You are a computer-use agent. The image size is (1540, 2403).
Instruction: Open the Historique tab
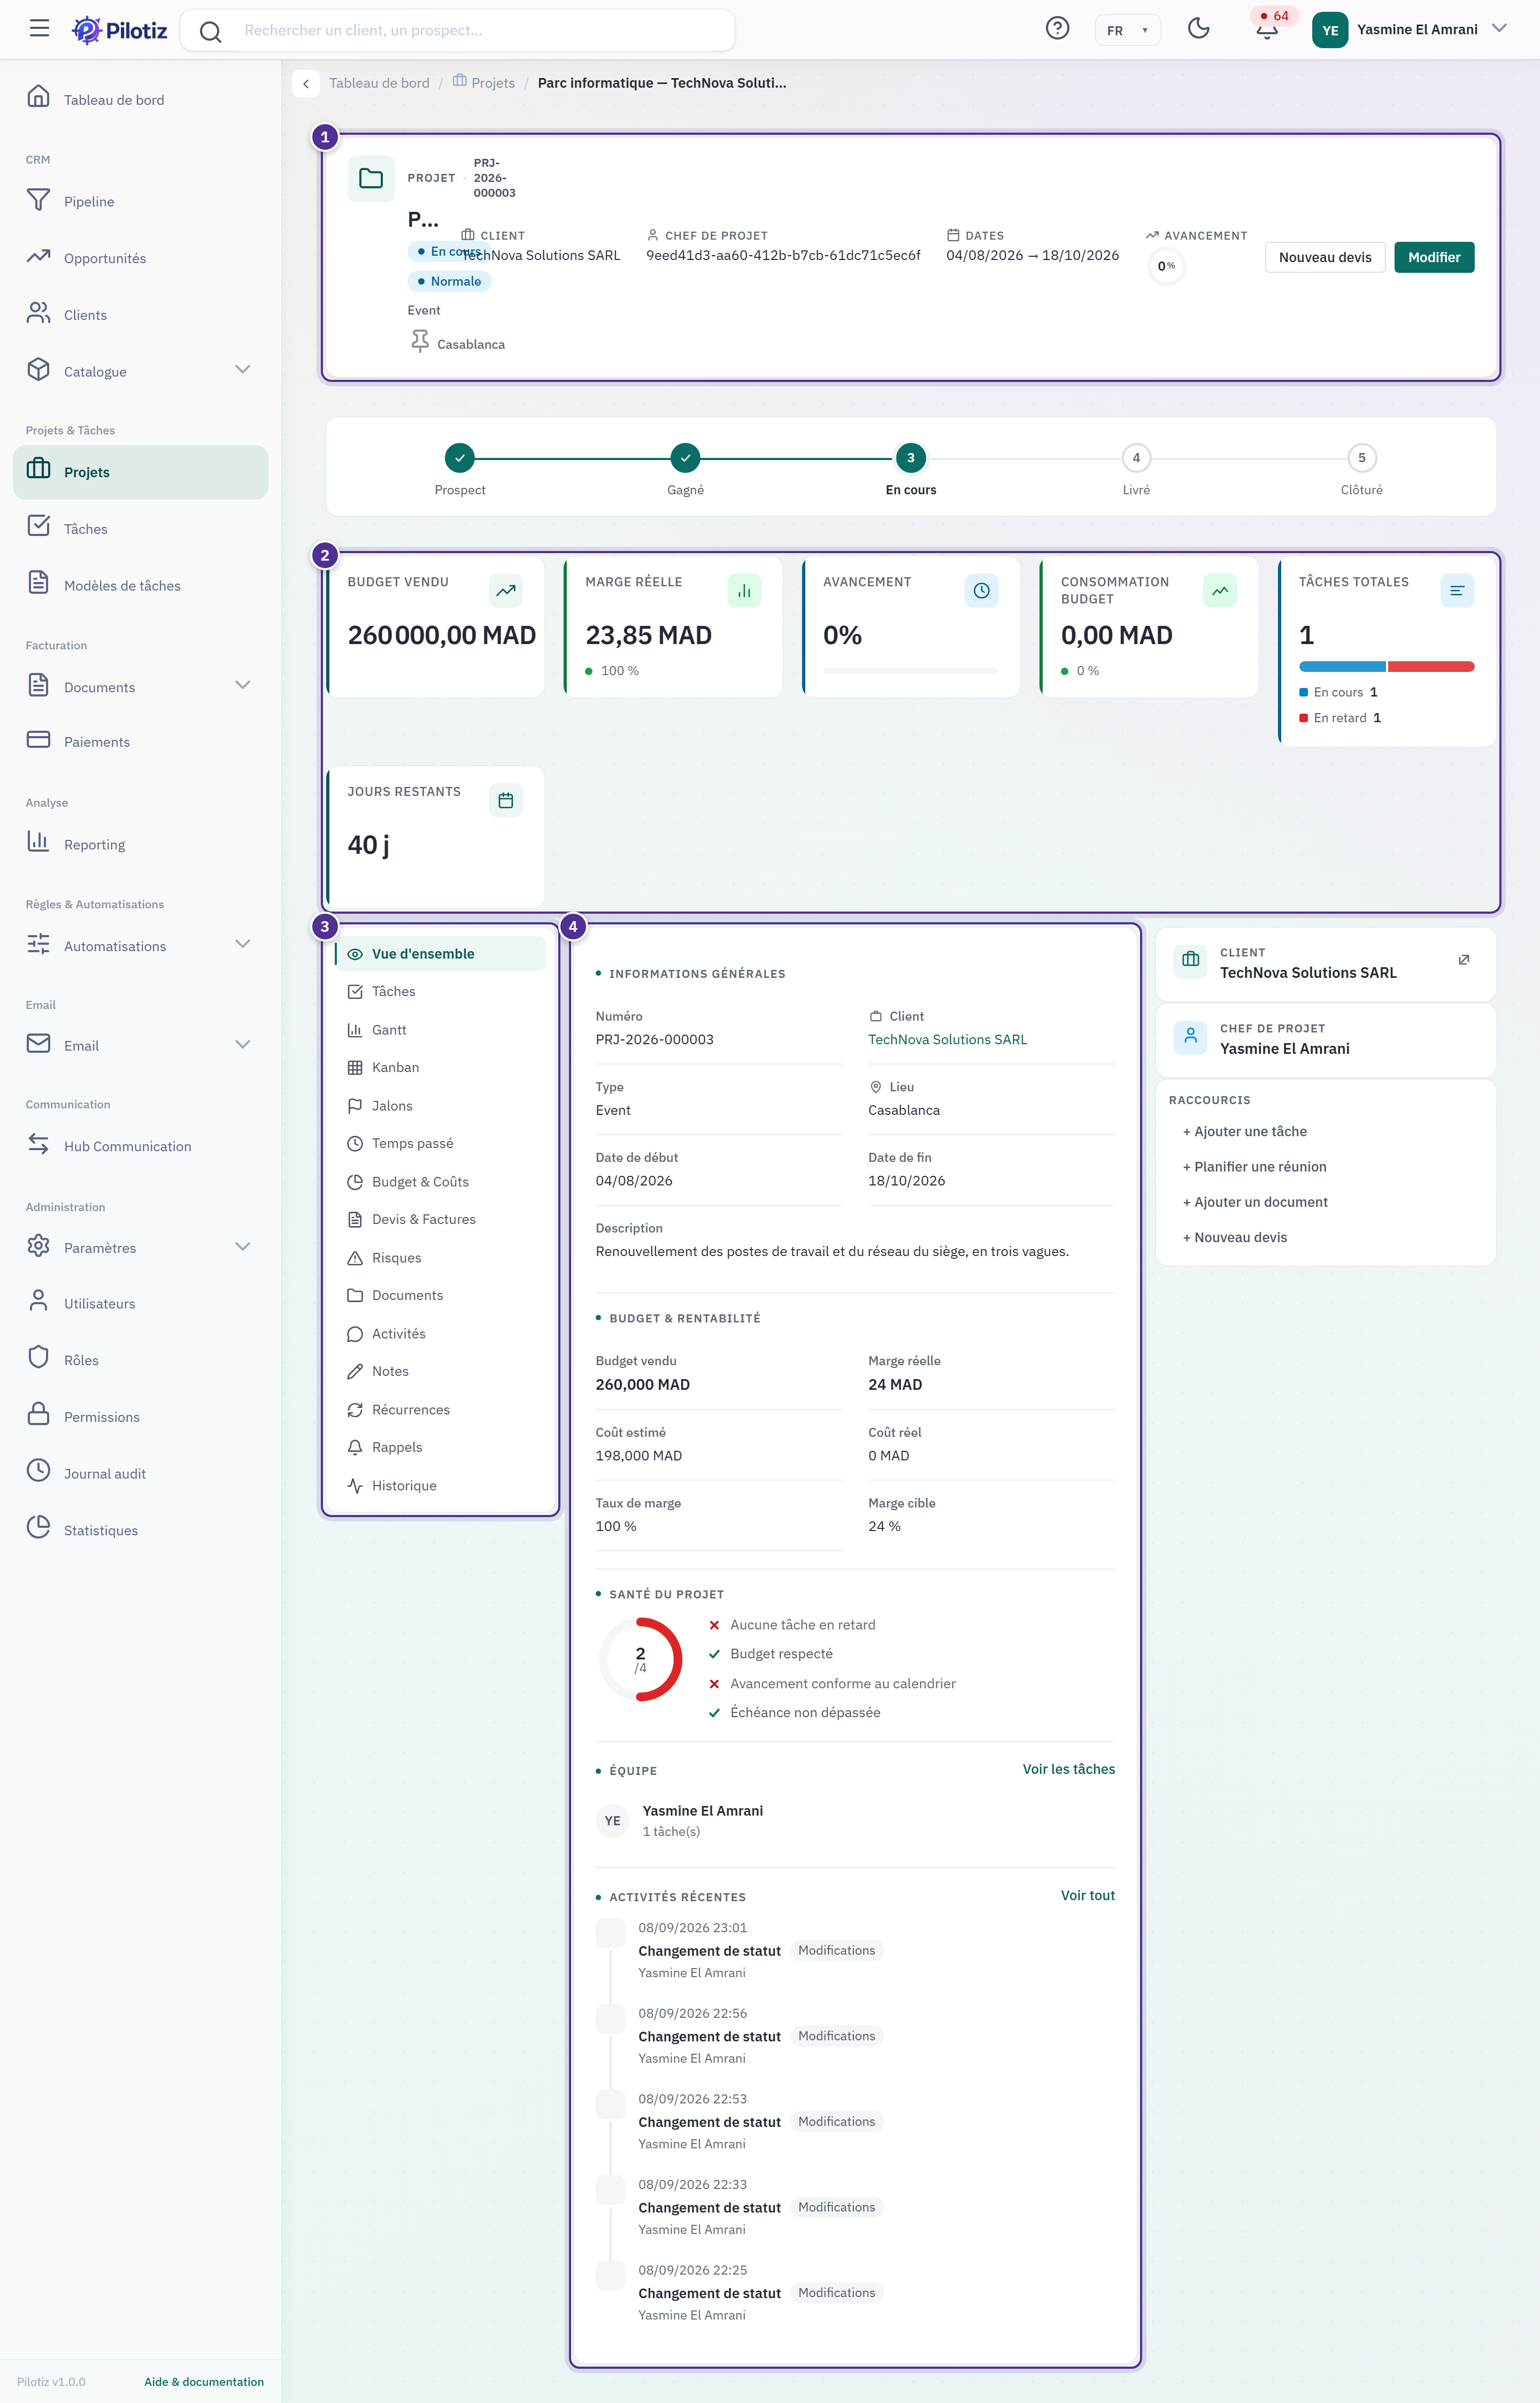441,1487
